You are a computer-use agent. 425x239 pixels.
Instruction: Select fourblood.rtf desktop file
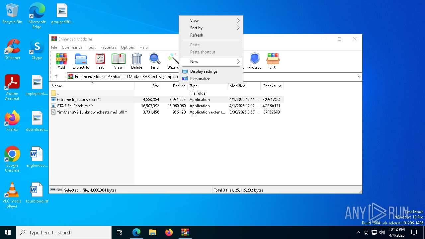coord(37,193)
